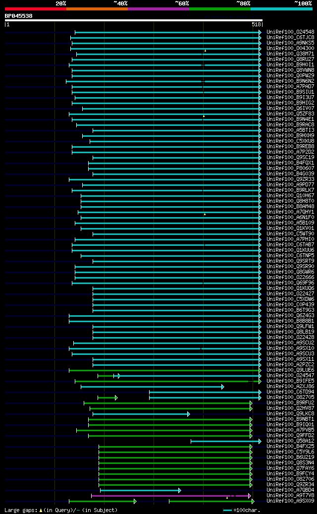
Task: Click the purple UniRef100_A9T7V8 alignment bar
Action: point(170,496)
